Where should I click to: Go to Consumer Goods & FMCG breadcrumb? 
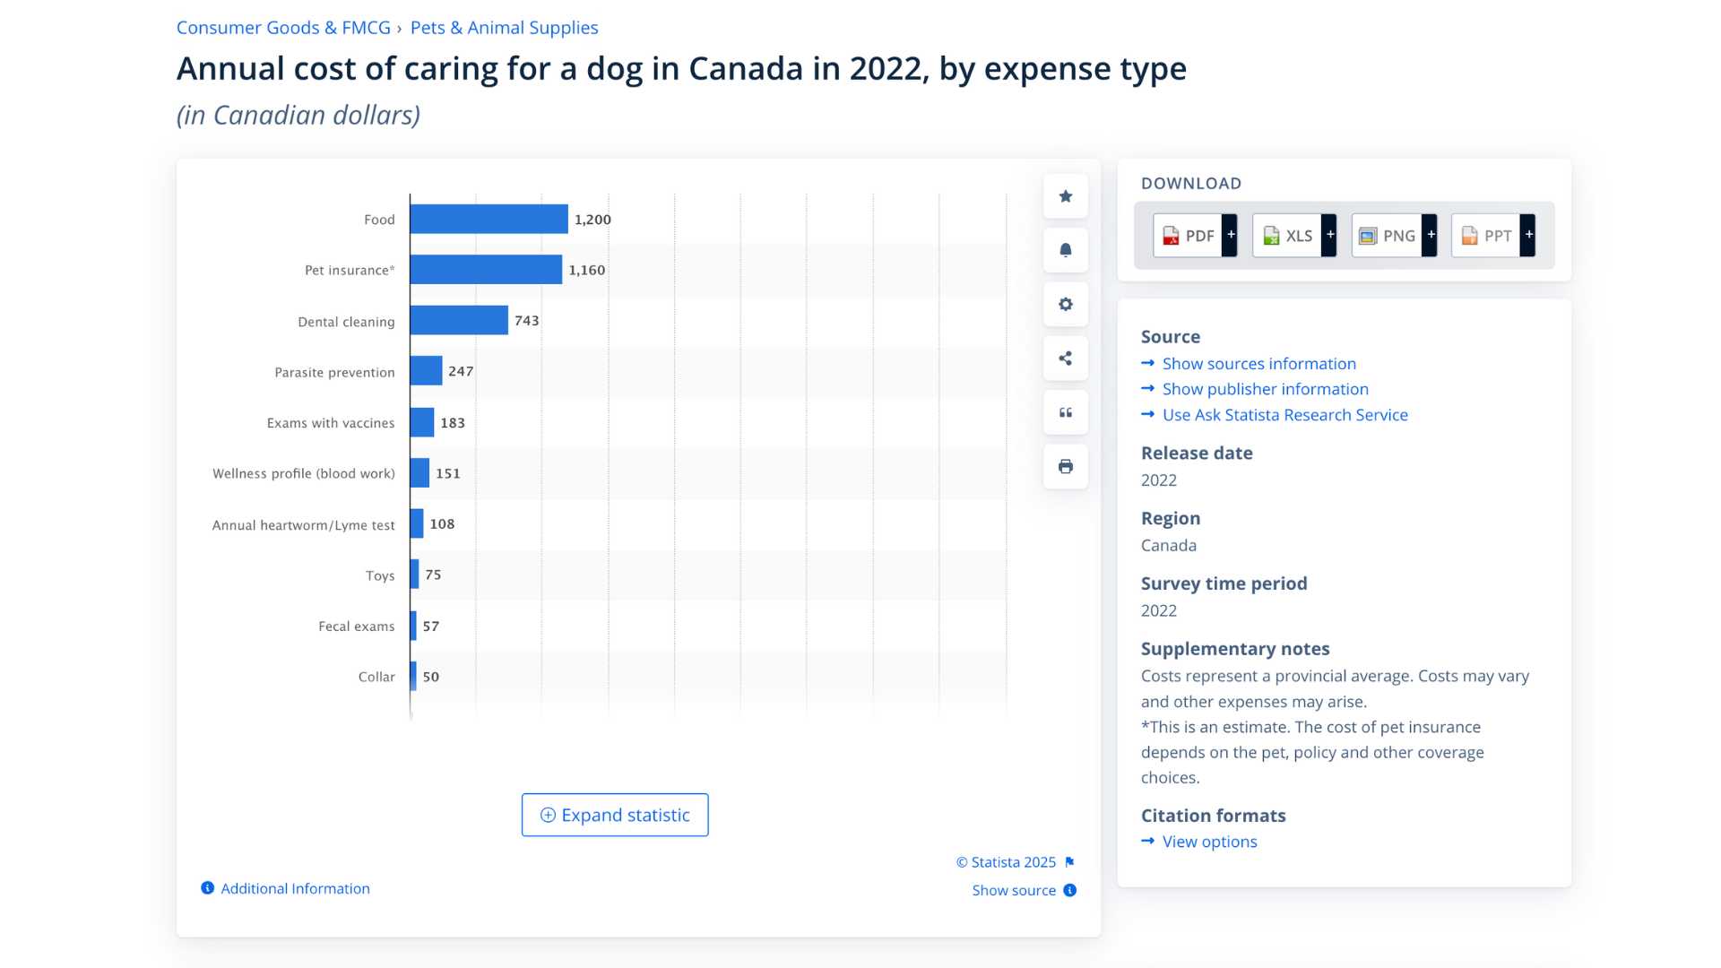[x=283, y=28]
